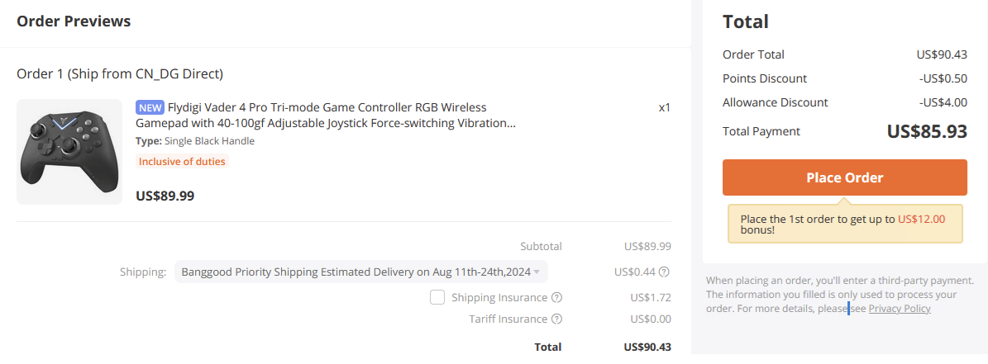Viewport: 988px width, 364px height.
Task: Click the x1 product quantity indicator
Action: coord(664,107)
